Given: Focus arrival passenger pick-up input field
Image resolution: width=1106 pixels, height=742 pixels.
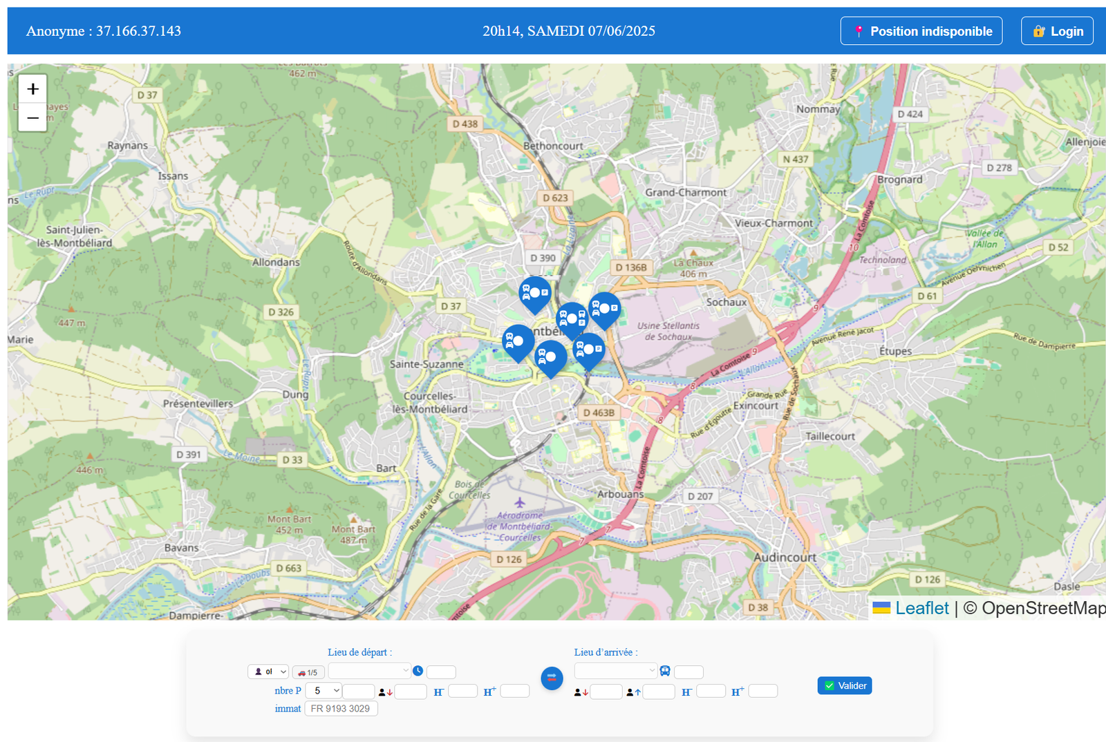Looking at the screenshot, I should (659, 692).
